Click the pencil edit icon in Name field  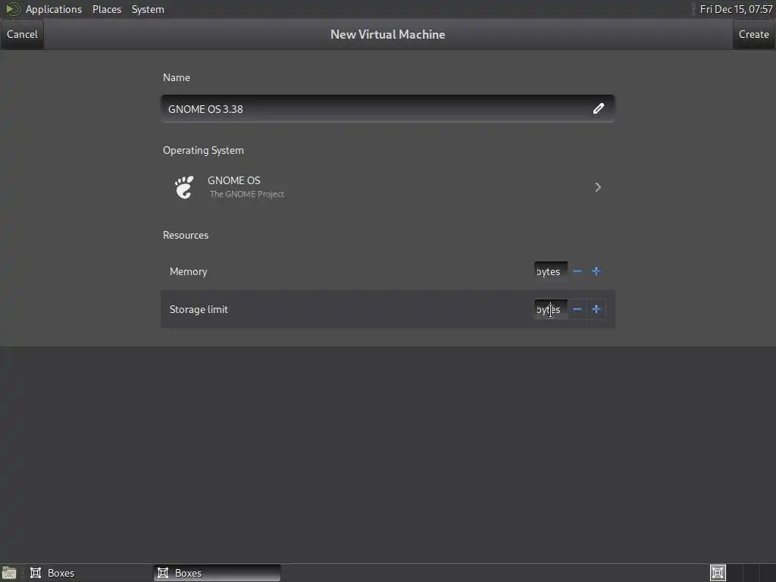pos(599,108)
